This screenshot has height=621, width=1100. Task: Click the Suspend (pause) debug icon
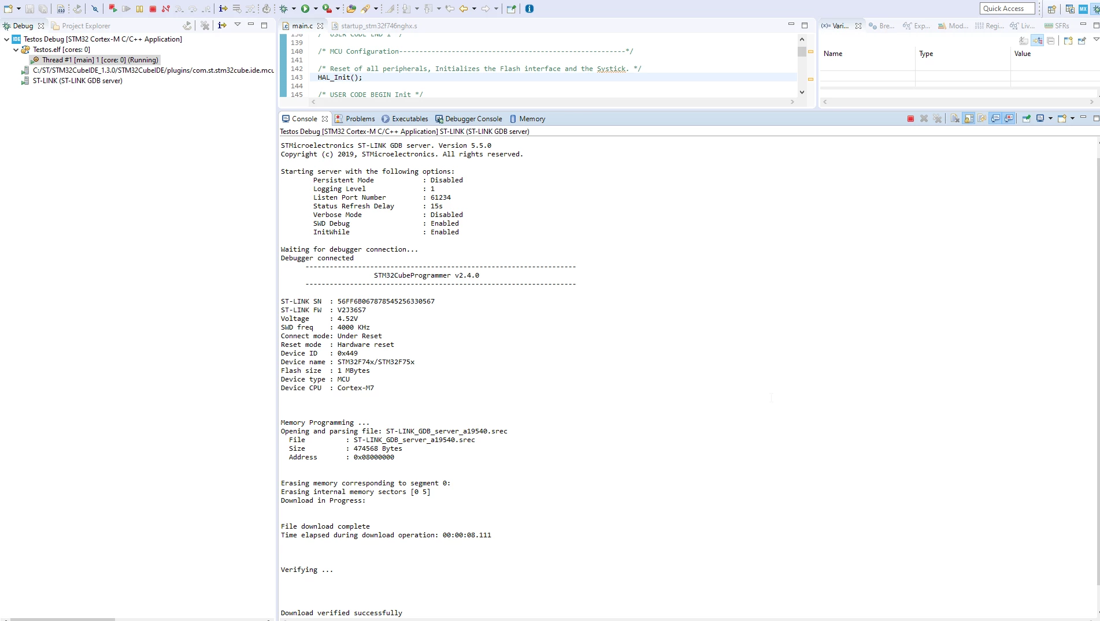tap(139, 9)
